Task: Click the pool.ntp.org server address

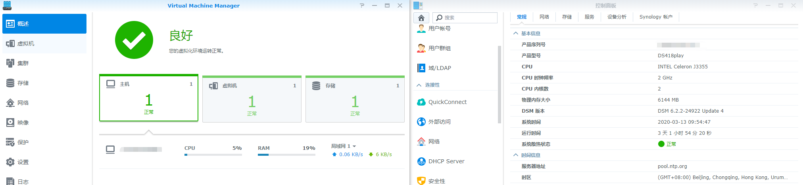Action: point(672,166)
